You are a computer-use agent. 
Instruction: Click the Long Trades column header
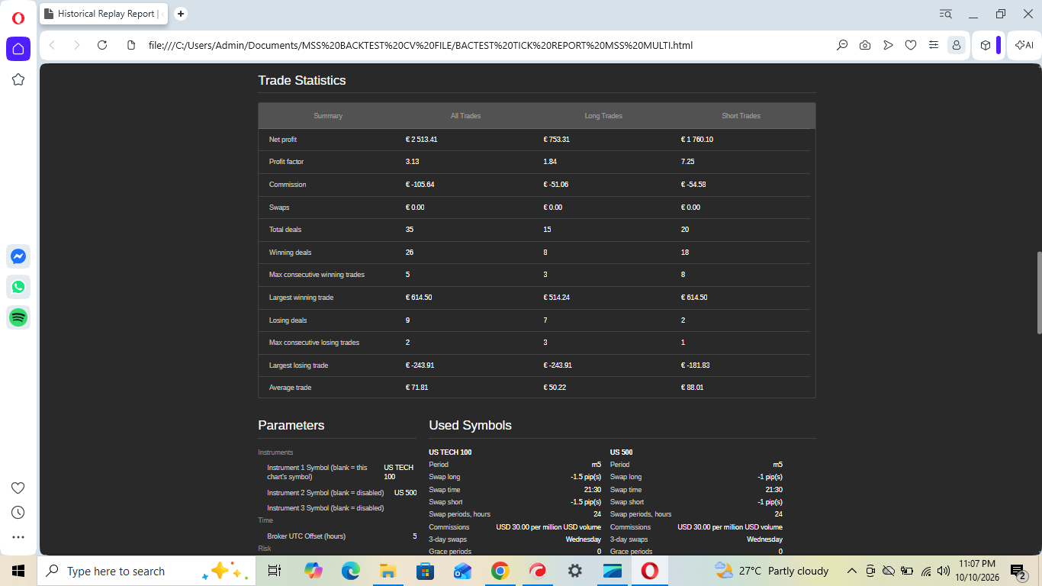point(603,116)
